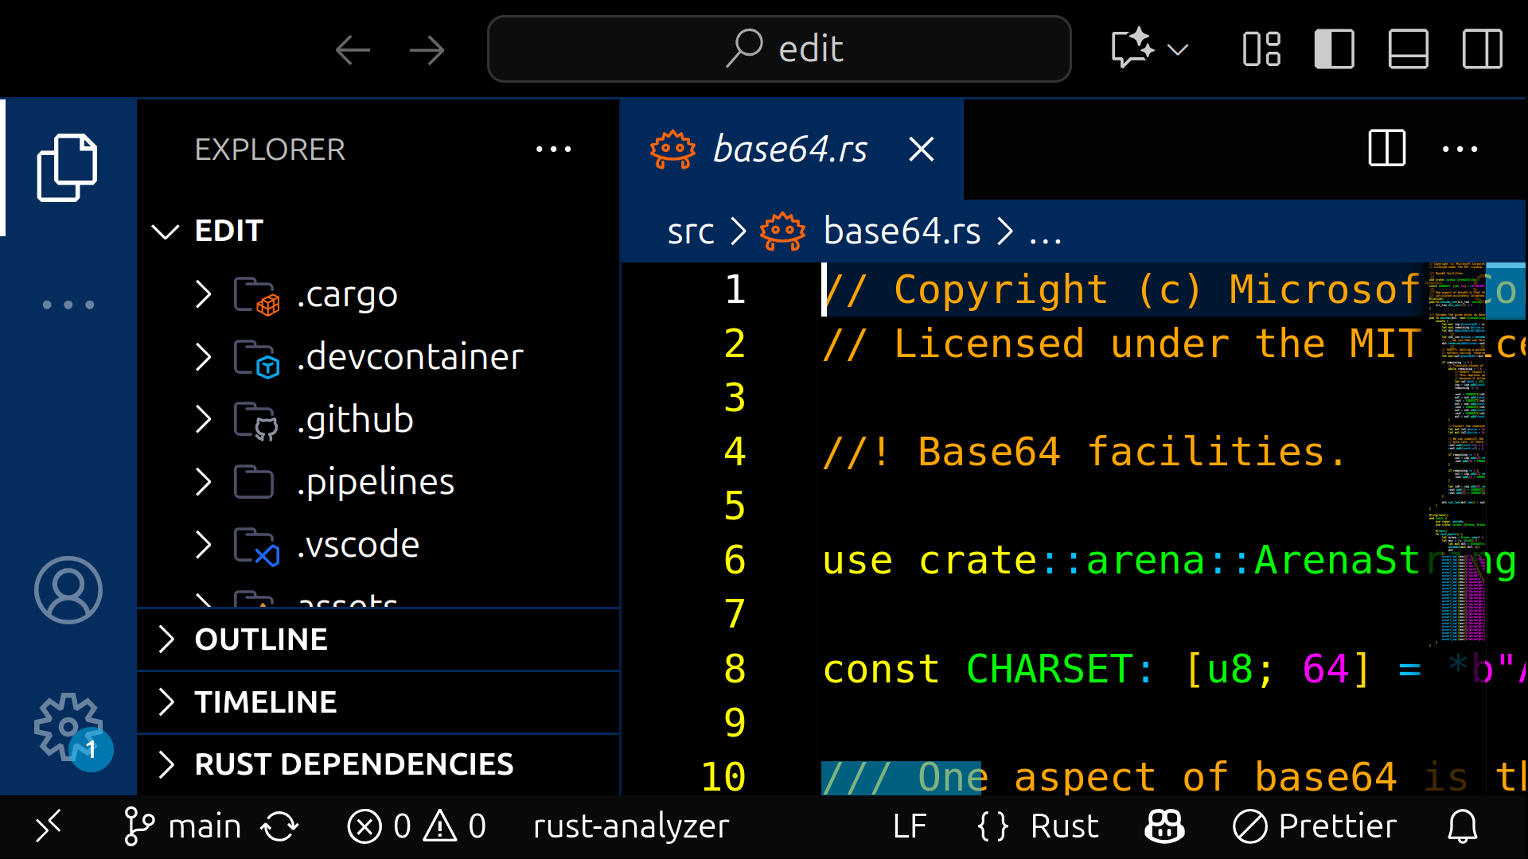Open Problems via errors and warnings count
Screen dimensions: 1528x859
[416, 826]
